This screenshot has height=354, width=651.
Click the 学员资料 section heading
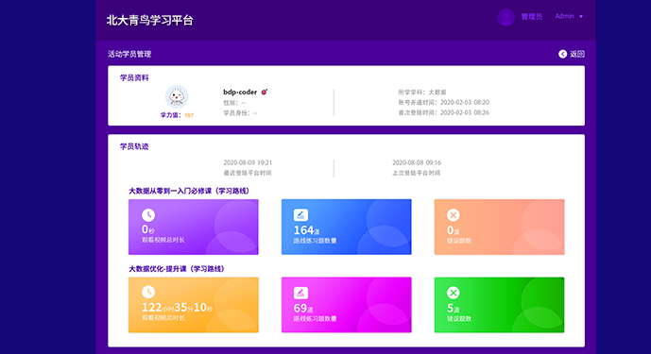tap(134, 78)
